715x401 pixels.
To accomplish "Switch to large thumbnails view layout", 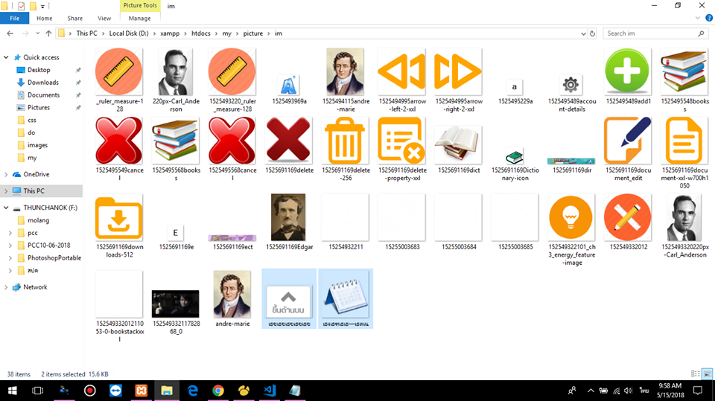I will pyautogui.click(x=708, y=374).
